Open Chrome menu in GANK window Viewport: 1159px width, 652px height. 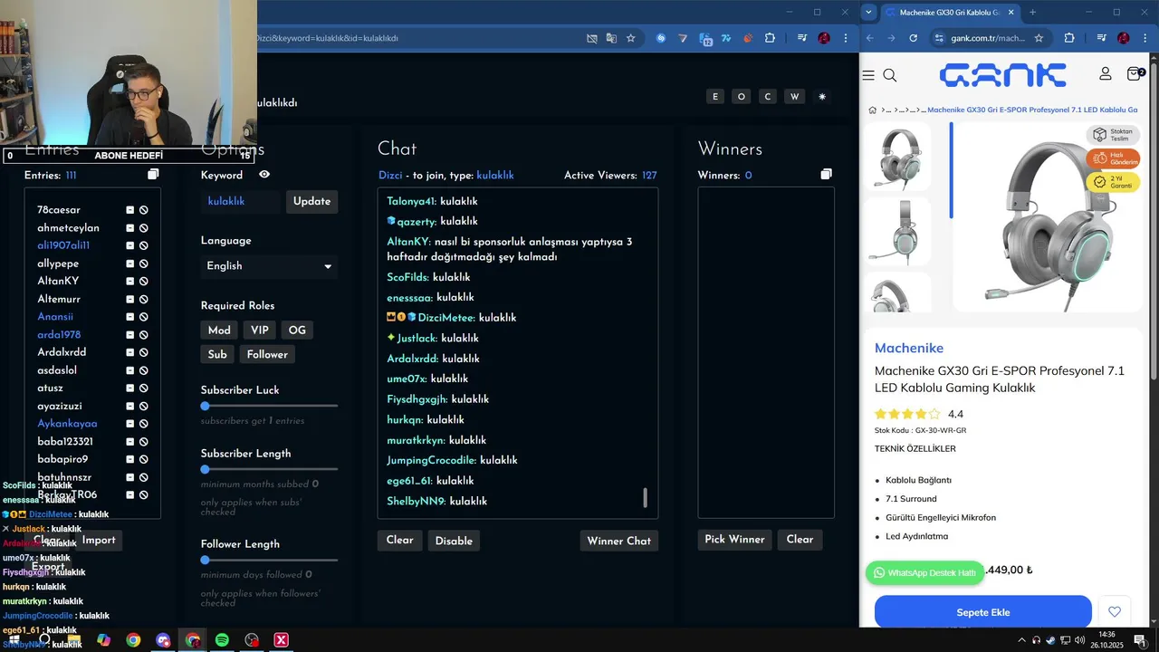(1145, 38)
